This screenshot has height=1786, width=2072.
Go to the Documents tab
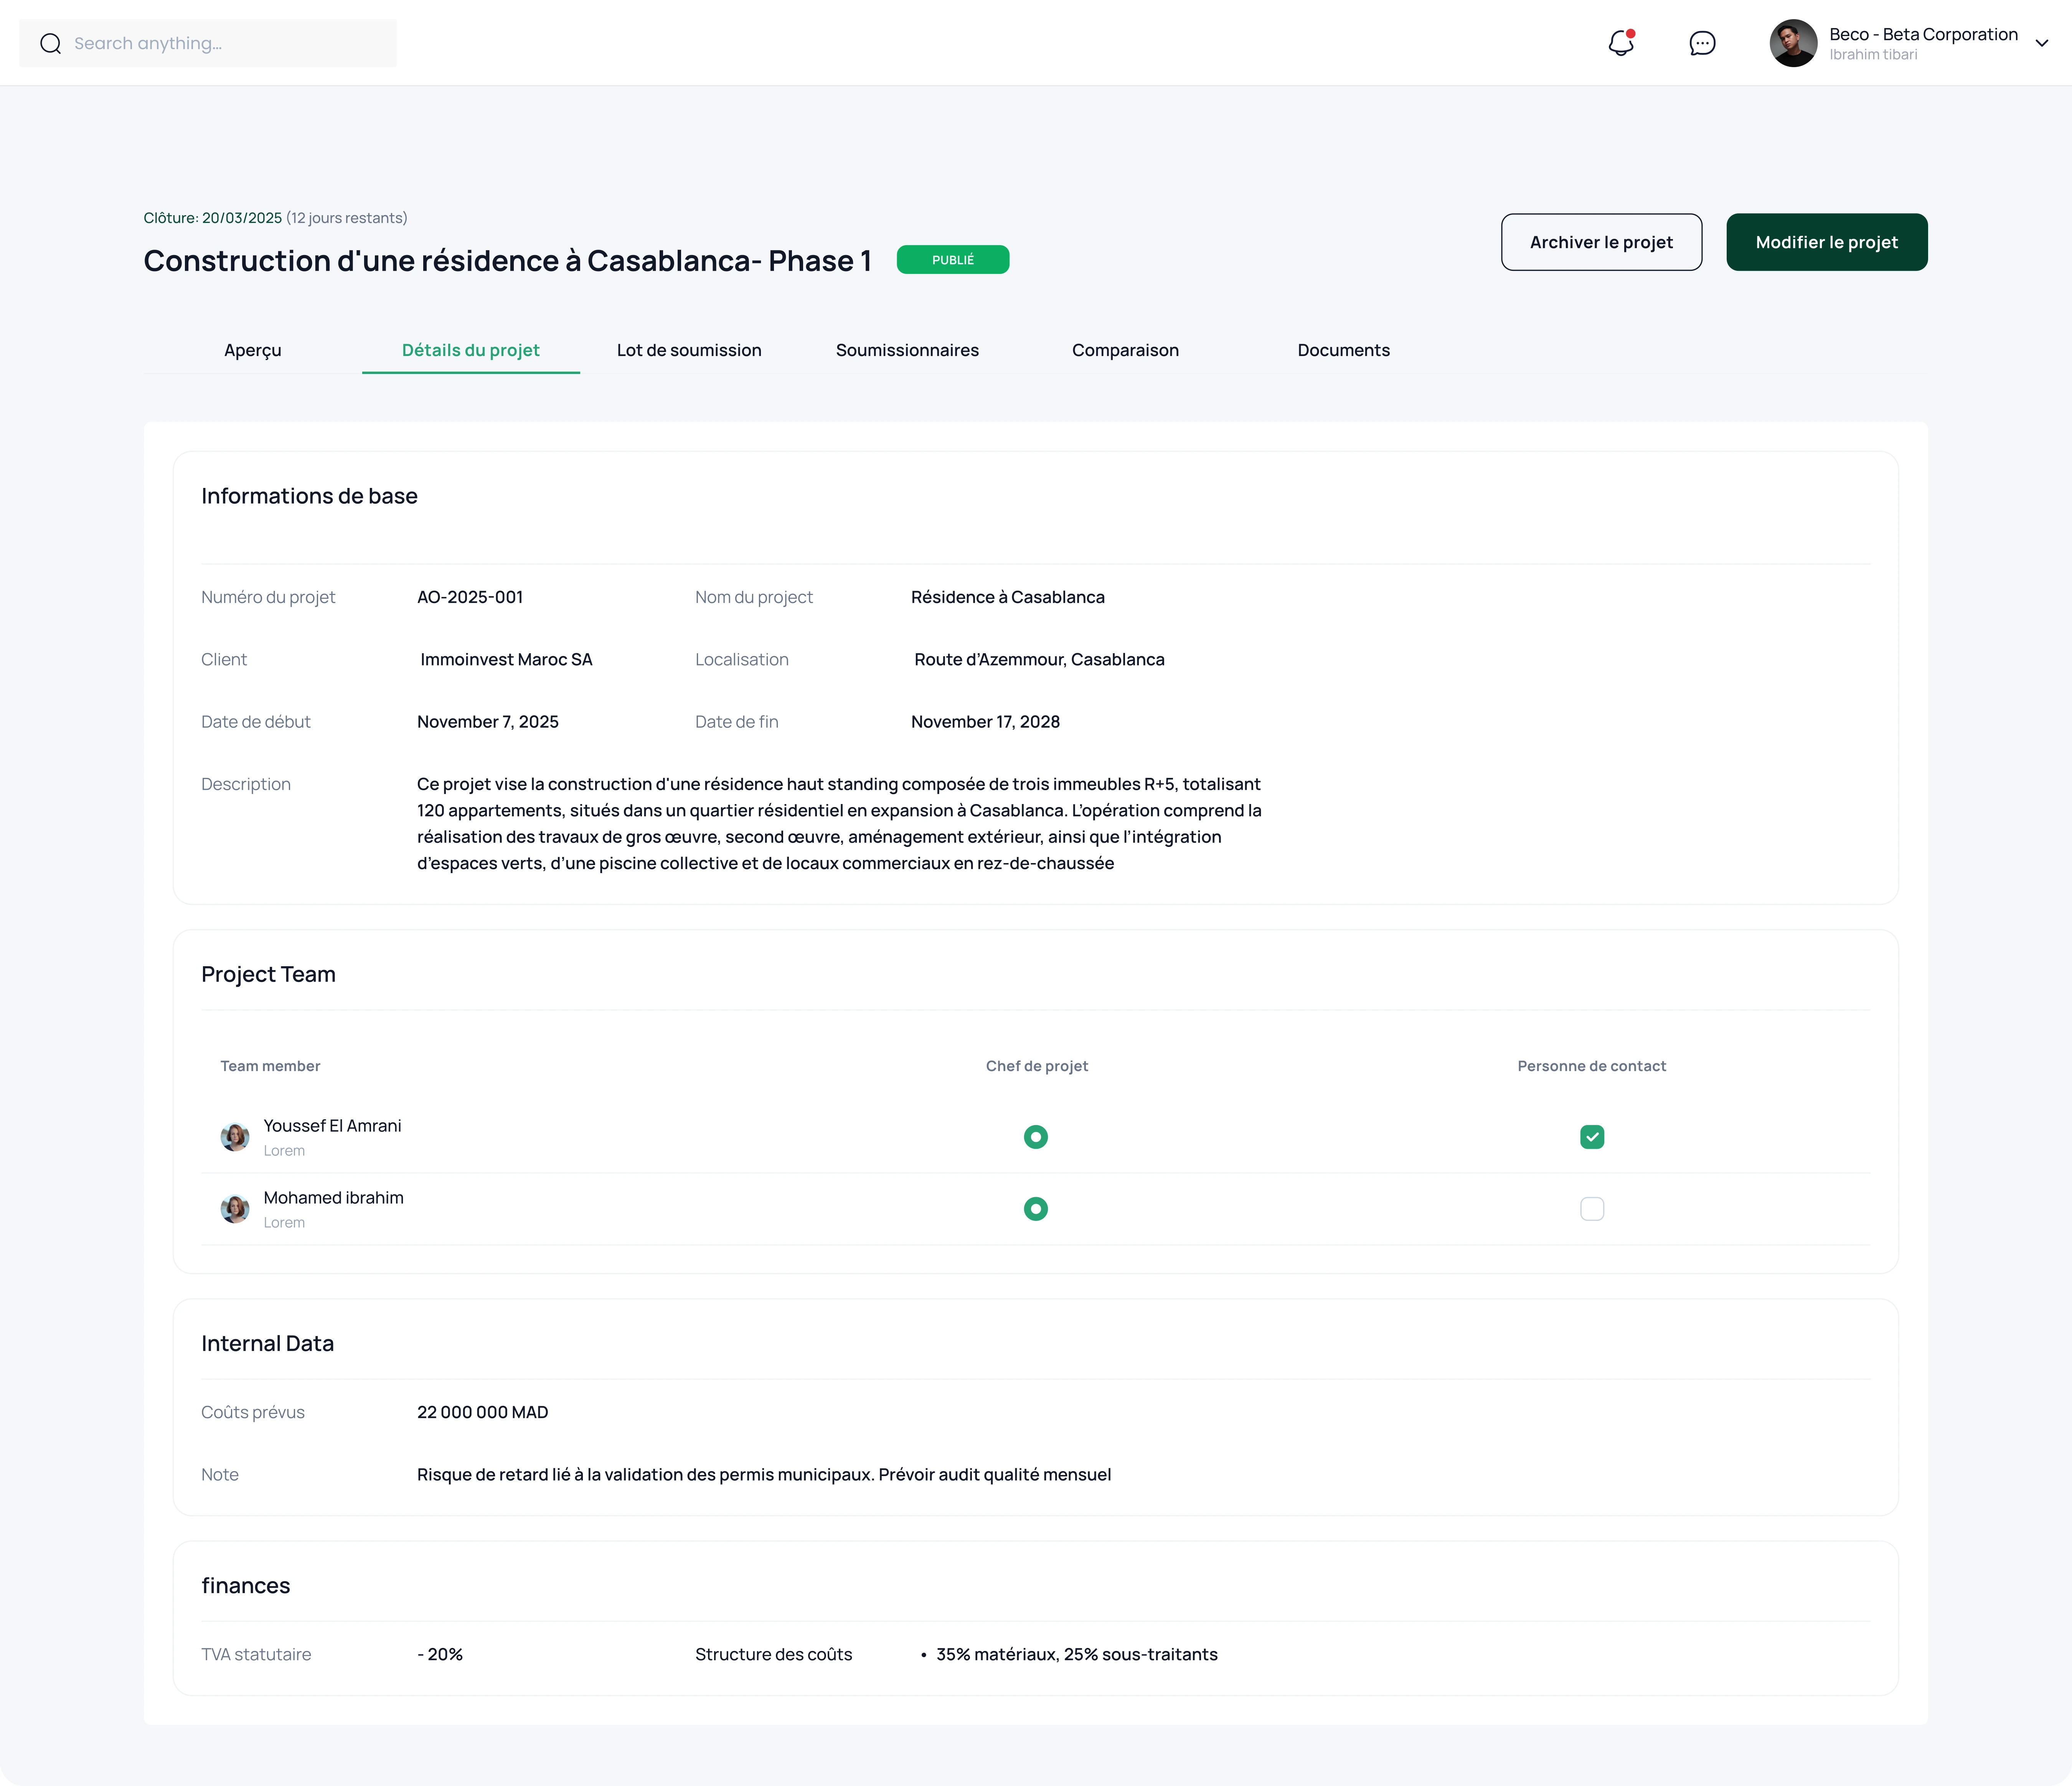(x=1343, y=350)
